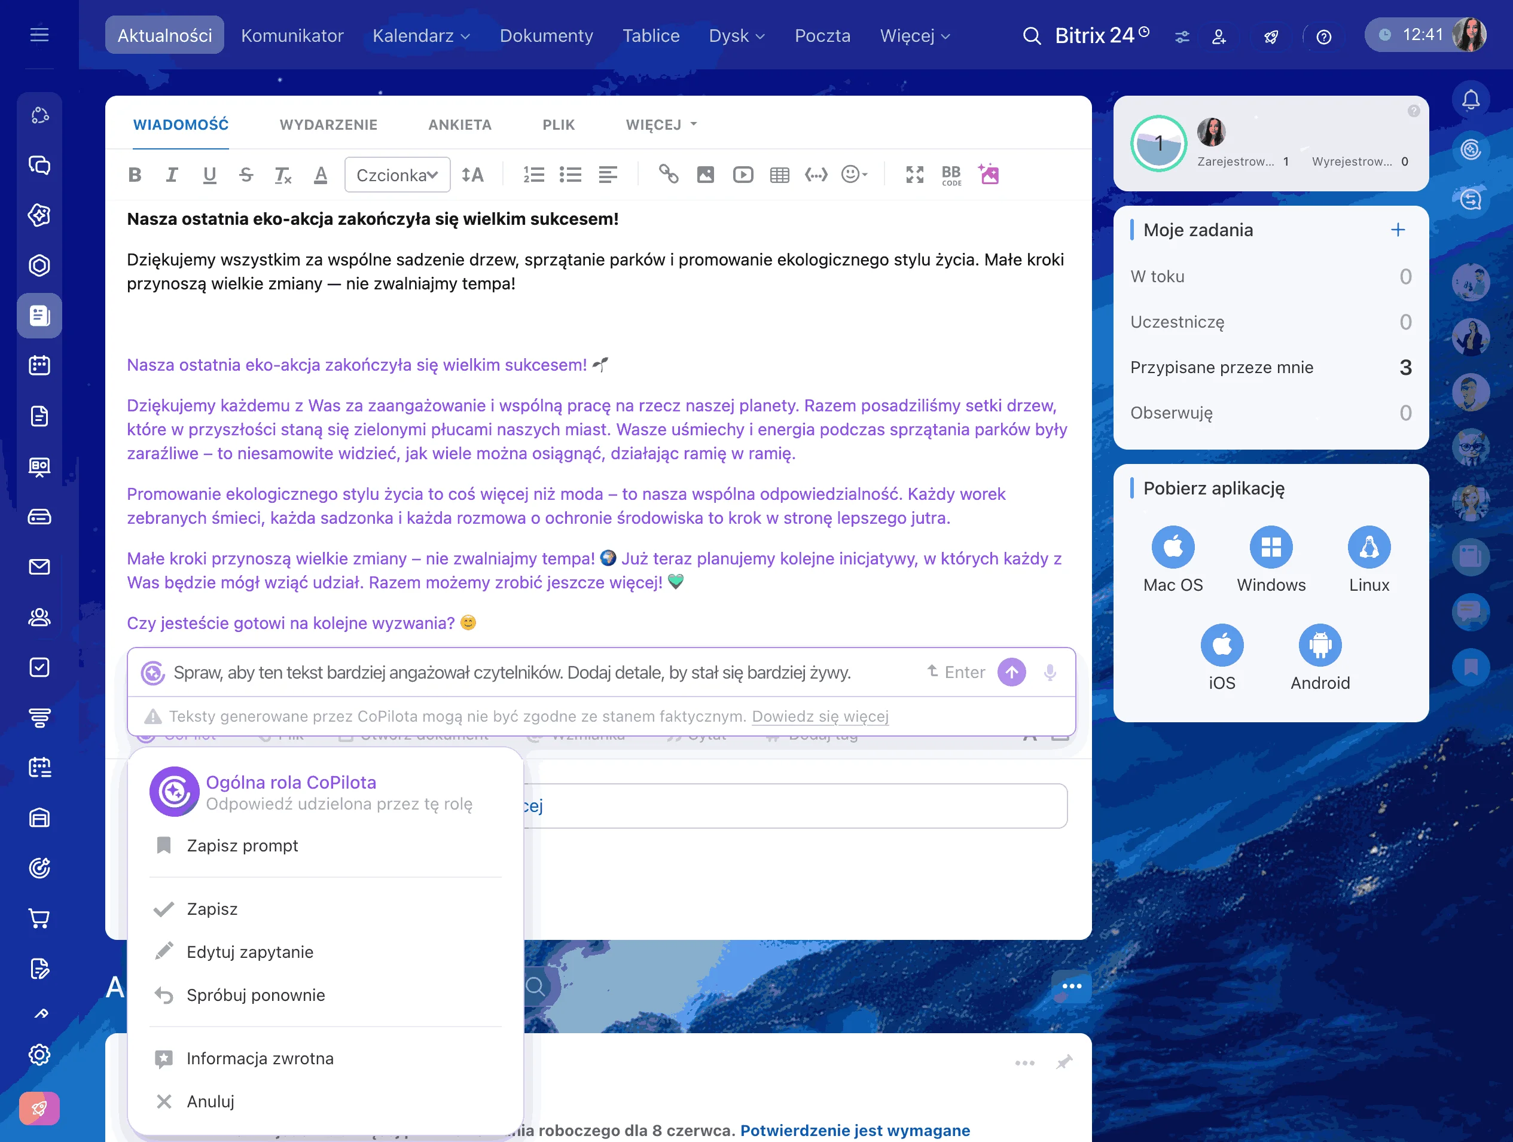Viewport: 1513px width, 1142px height.
Task: Expand the Kalendarz menu chevron
Action: pyautogui.click(x=465, y=36)
